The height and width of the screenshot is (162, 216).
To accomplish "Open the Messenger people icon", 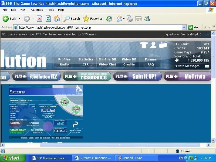I will [x=147, y=19].
